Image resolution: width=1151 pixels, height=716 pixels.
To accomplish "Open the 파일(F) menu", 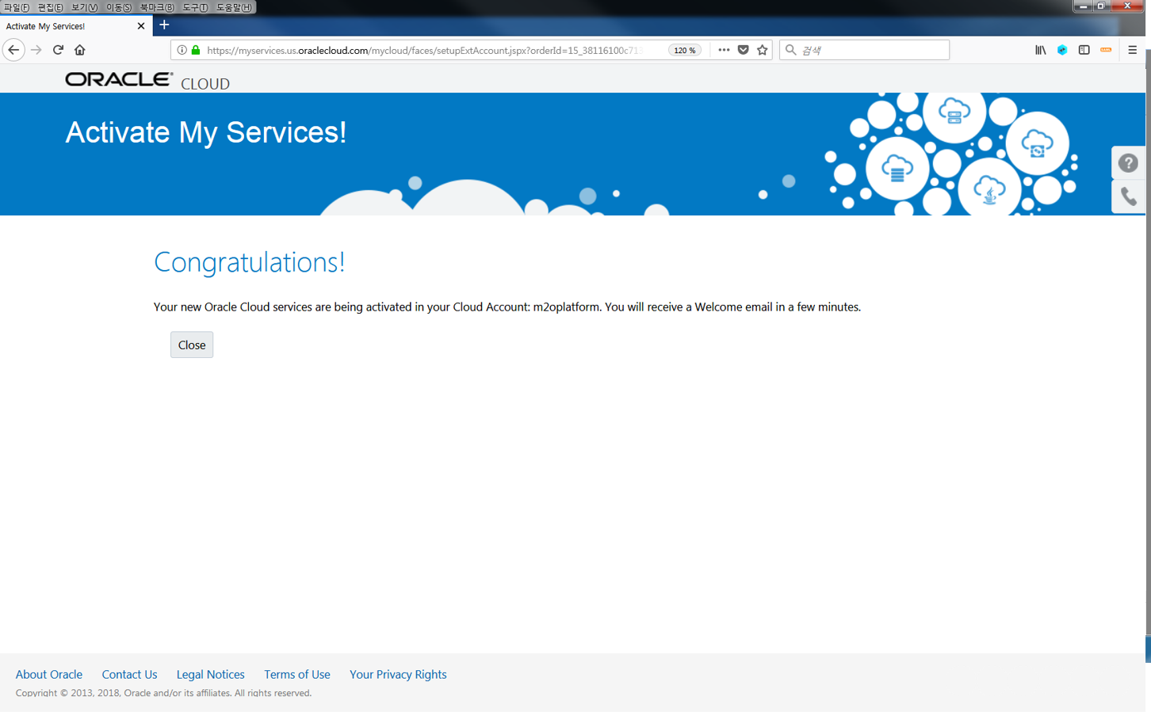I will (17, 7).
